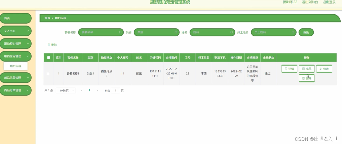Click 退出到前台 link in header

pyautogui.click(x=310, y=2)
